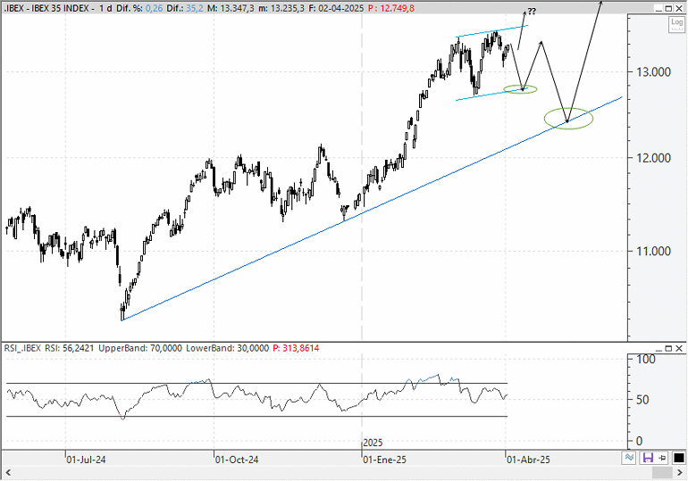Click the 01-Abr-25 date axis label
688x481 pixels.
(x=528, y=460)
